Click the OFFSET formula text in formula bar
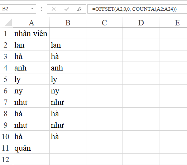Viewport: 187px width, 165px height. (x=134, y=9)
